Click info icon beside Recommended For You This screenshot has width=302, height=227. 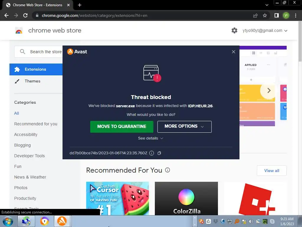pyautogui.click(x=168, y=170)
